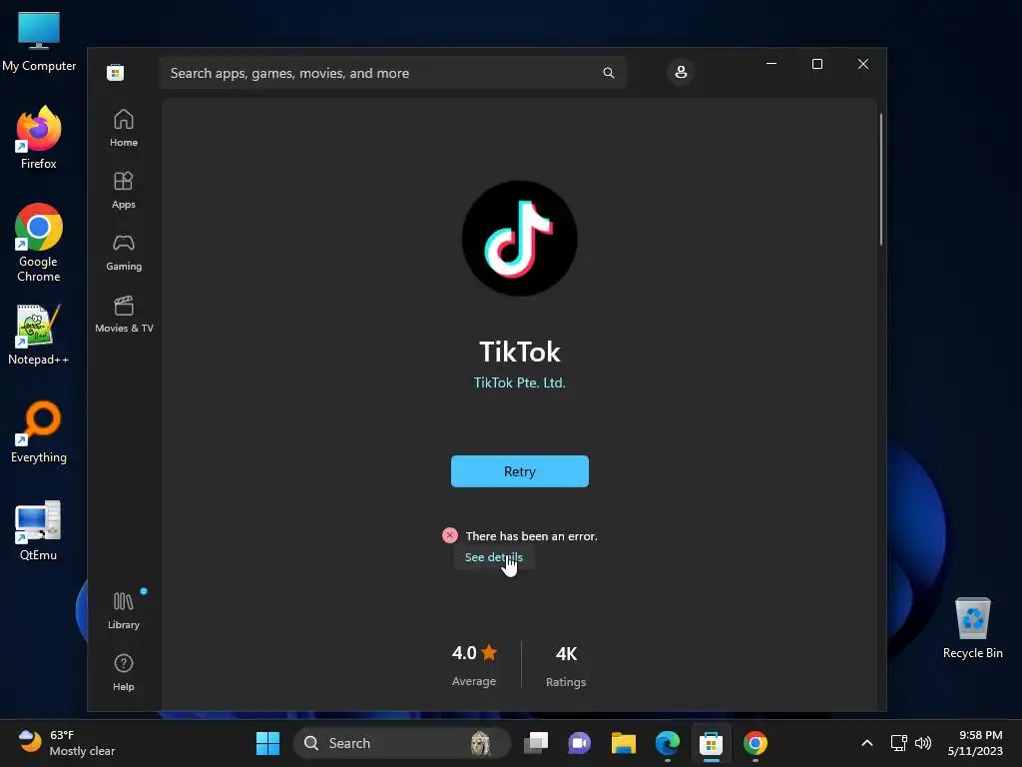Open TikTok Pte. Ltd. publisher link
This screenshot has height=767, width=1022.
(x=519, y=383)
